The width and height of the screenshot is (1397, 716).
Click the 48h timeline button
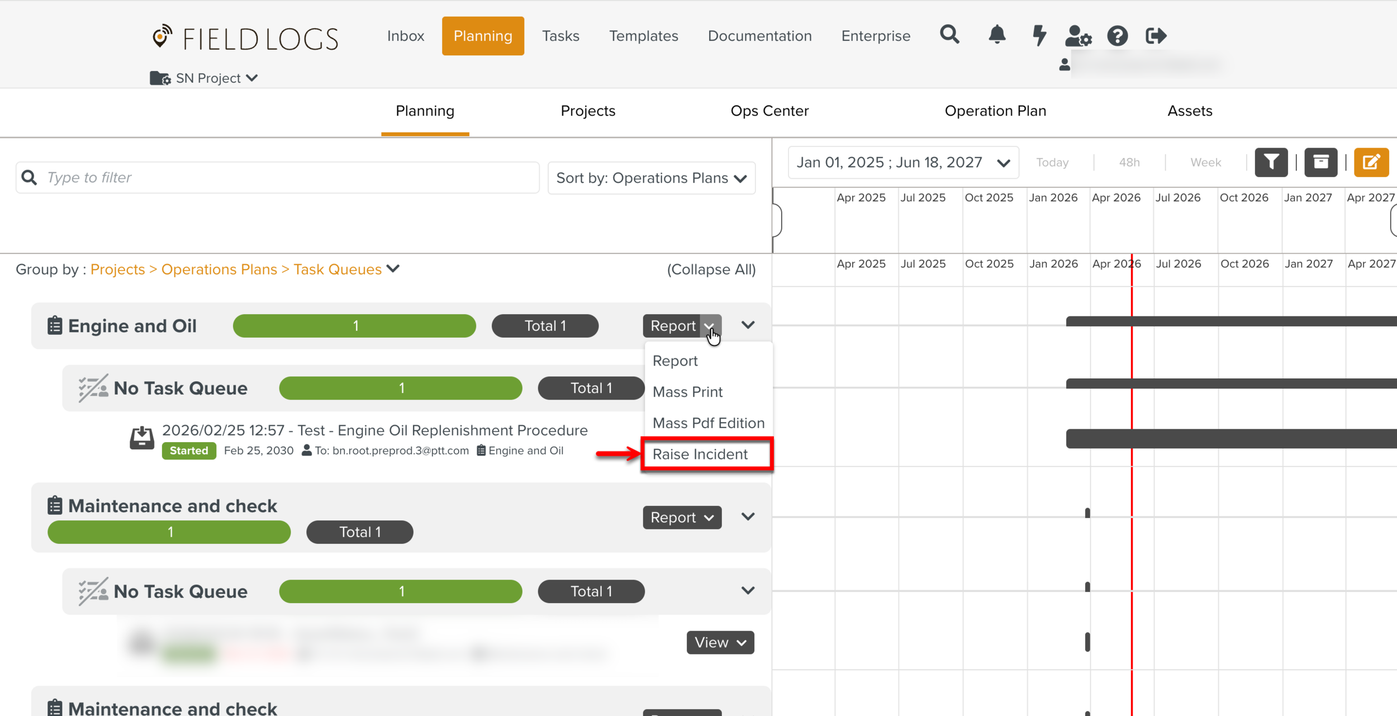point(1129,162)
